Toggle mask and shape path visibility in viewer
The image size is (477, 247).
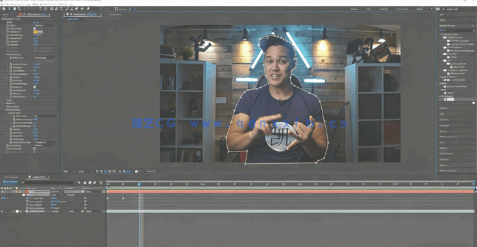click(106, 172)
